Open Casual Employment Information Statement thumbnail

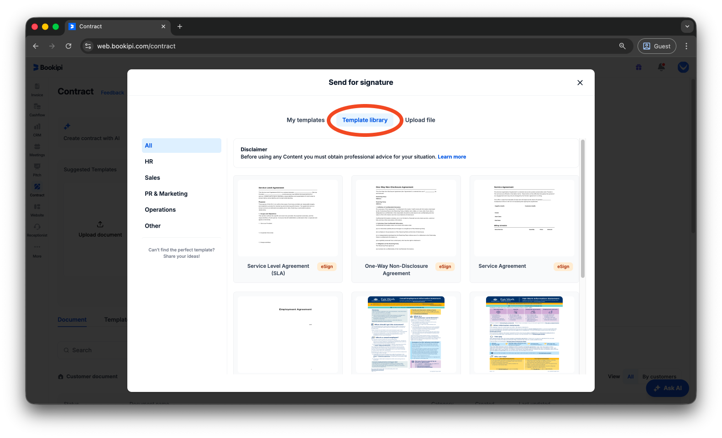[406, 334]
